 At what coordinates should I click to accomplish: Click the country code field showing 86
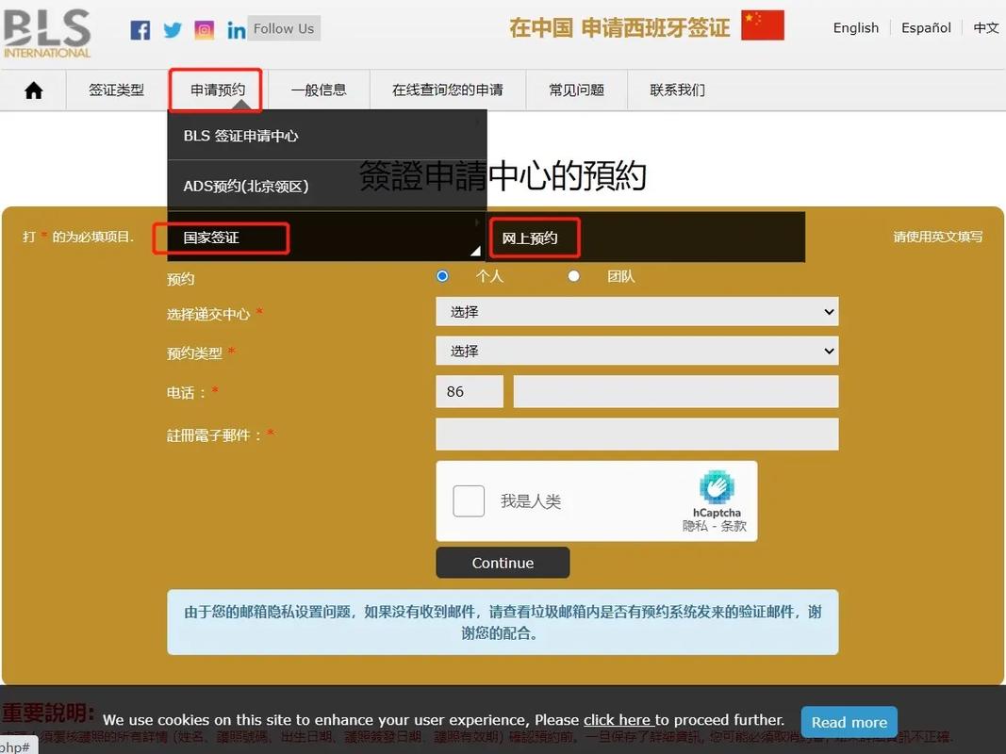point(470,391)
